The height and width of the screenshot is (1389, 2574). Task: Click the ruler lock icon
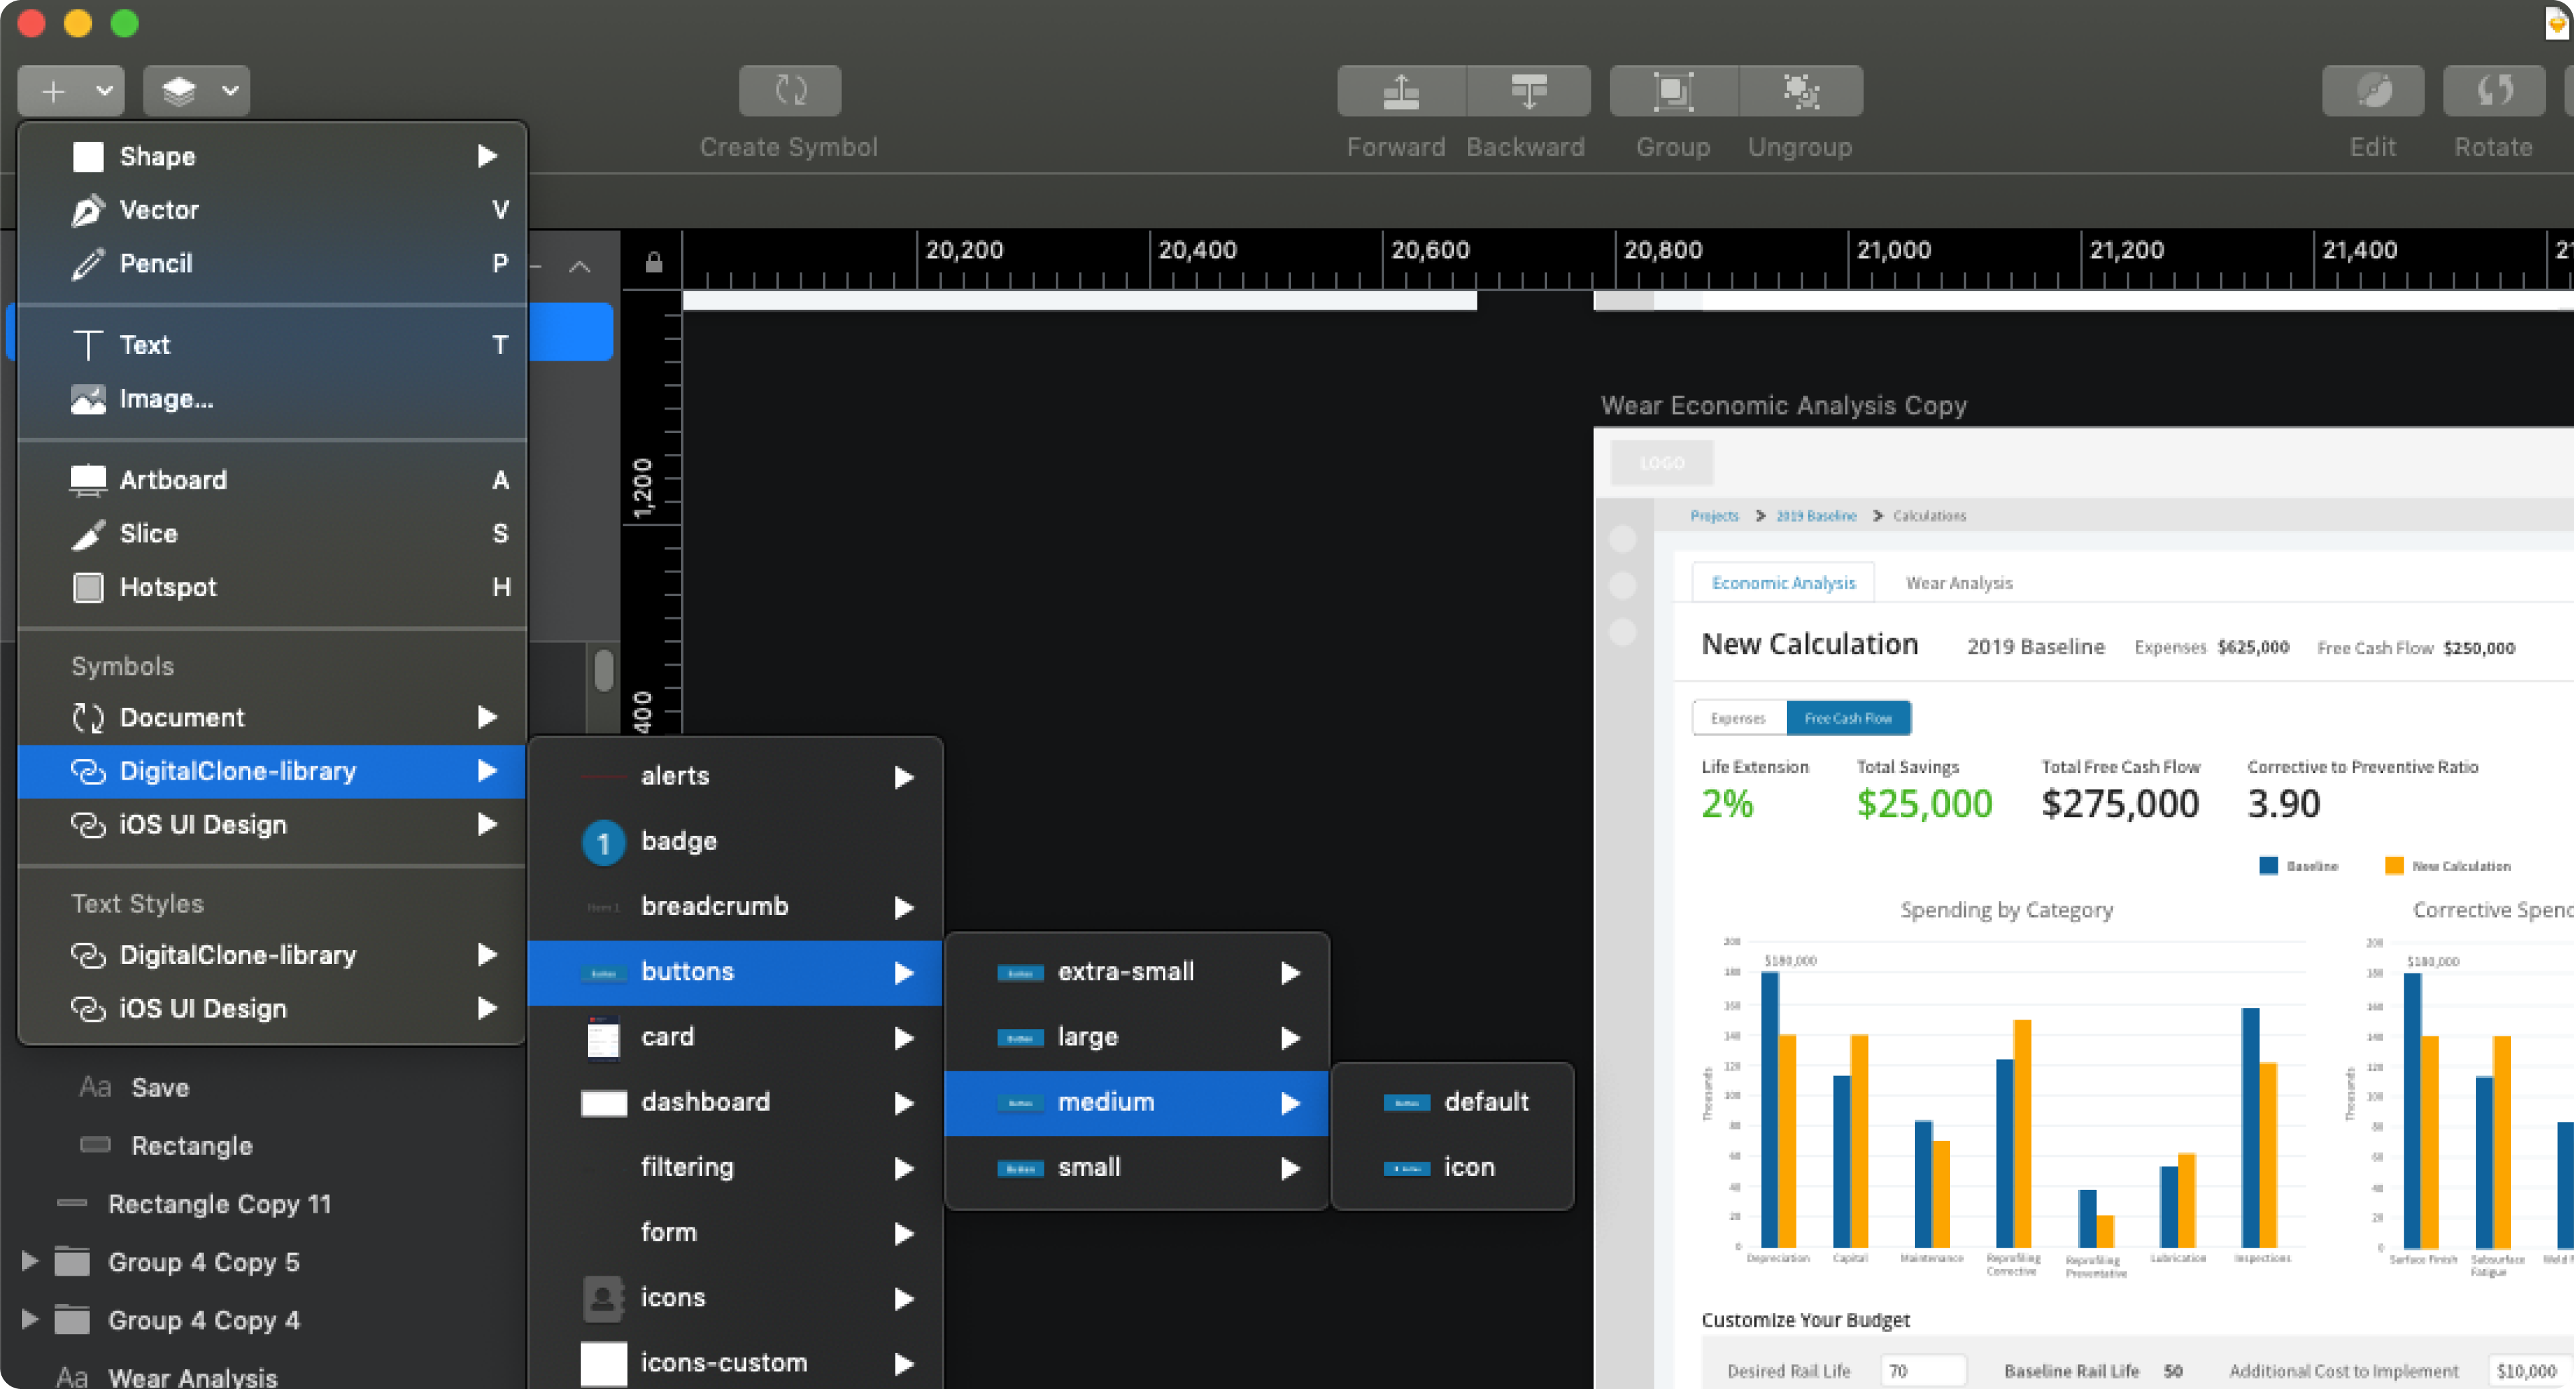pos(654,263)
